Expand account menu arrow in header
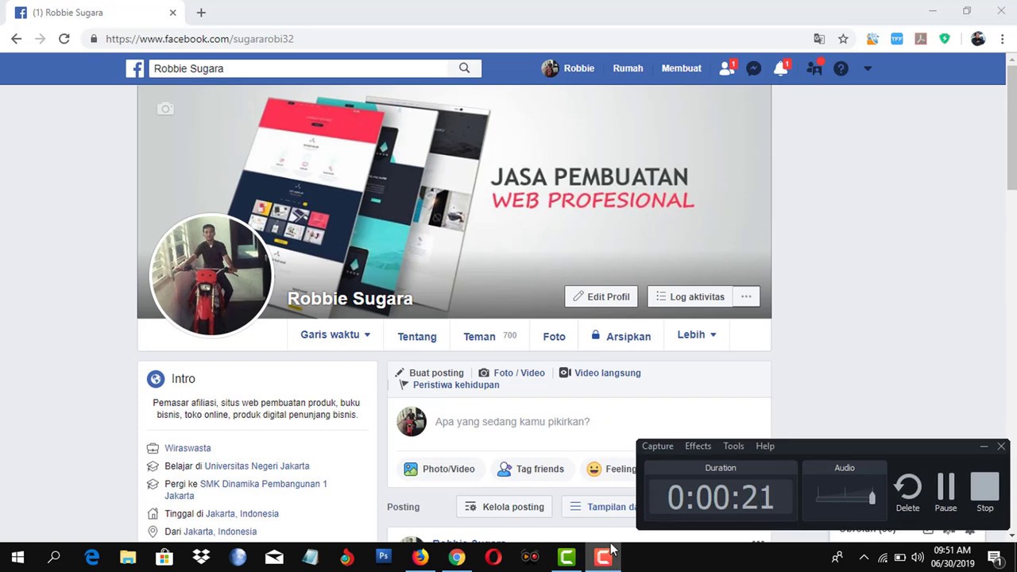The image size is (1017, 572). [868, 68]
